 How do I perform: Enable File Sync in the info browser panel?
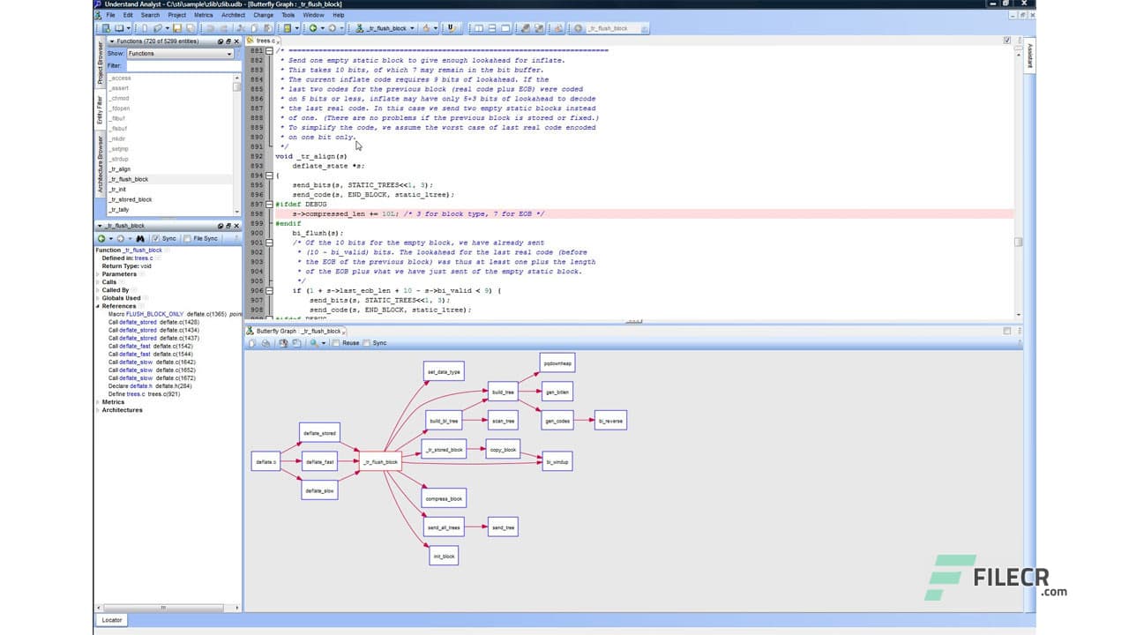[x=189, y=238]
